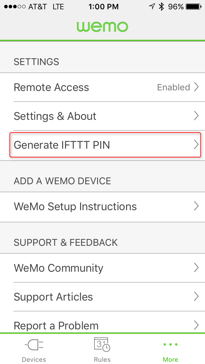Select the More three-dots icon
The width and height of the screenshot is (205, 364).
pyautogui.click(x=170, y=344)
